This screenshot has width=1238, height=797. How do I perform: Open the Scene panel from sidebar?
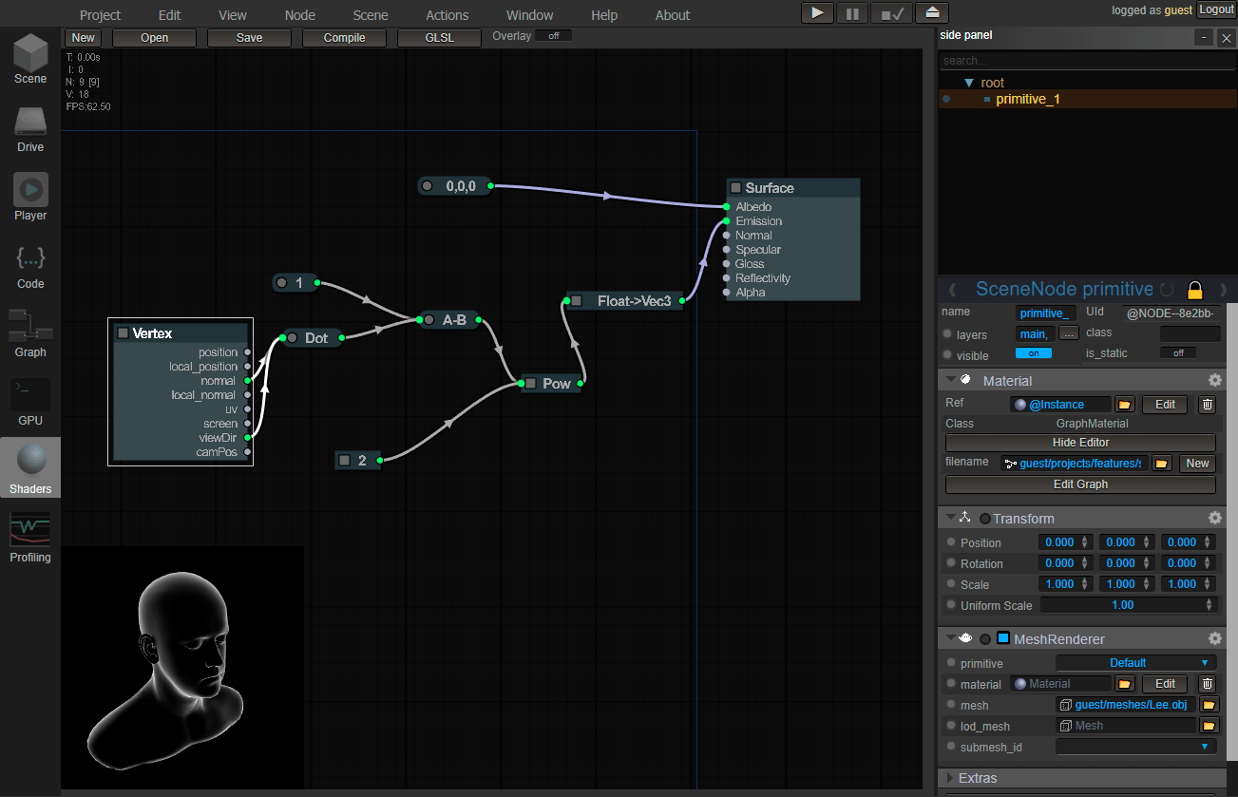[x=30, y=59]
